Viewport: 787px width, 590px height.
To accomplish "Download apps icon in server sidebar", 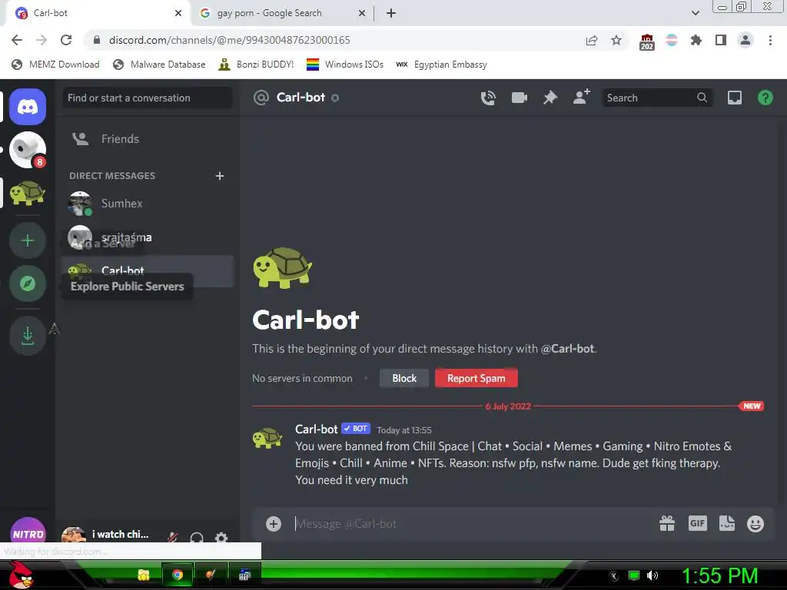I will [28, 336].
